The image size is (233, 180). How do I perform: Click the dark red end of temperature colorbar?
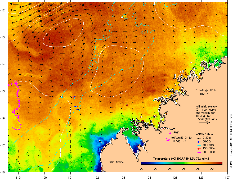(x=221, y=163)
